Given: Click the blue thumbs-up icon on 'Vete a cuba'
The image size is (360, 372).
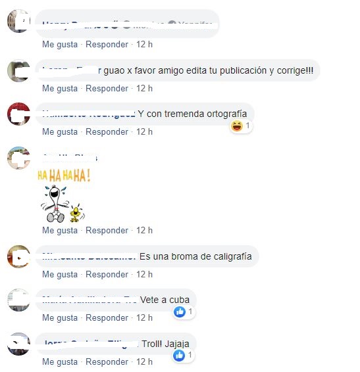Looking at the screenshot, I should coord(180,312).
